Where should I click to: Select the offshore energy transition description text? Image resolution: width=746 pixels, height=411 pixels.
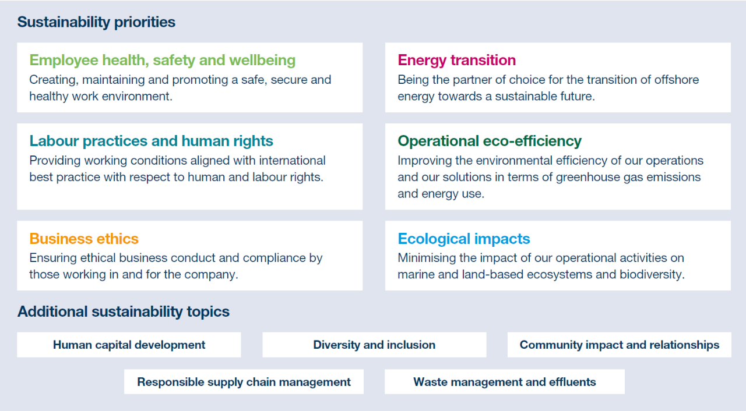point(548,88)
